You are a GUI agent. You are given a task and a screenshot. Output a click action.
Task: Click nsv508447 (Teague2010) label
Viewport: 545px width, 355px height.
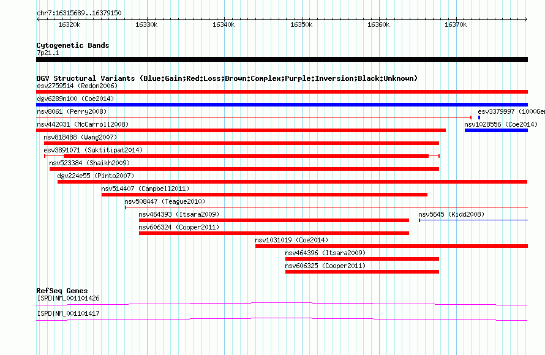click(x=165, y=201)
